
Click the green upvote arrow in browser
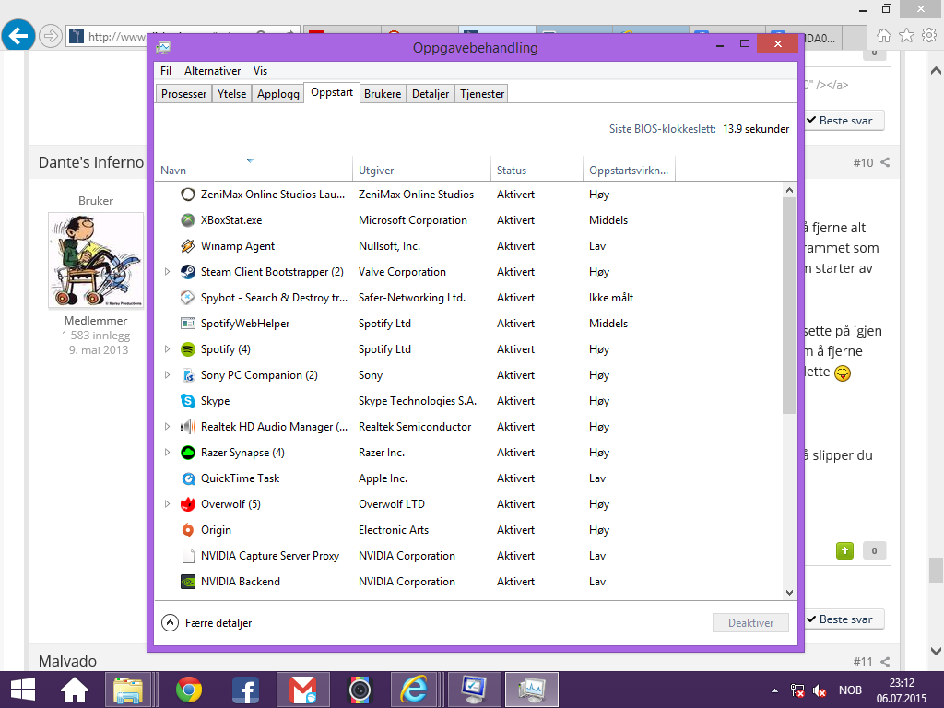(x=844, y=550)
